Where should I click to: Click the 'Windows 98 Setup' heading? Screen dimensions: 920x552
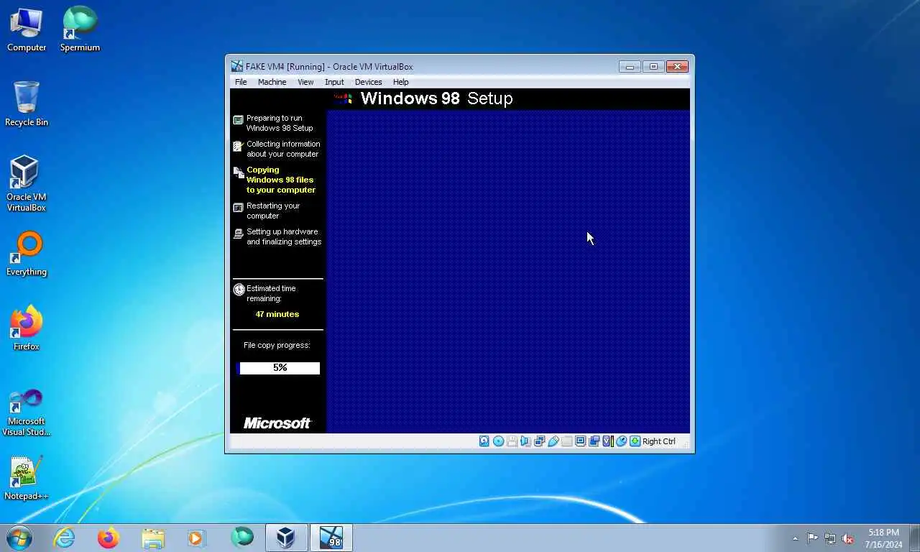pos(436,98)
